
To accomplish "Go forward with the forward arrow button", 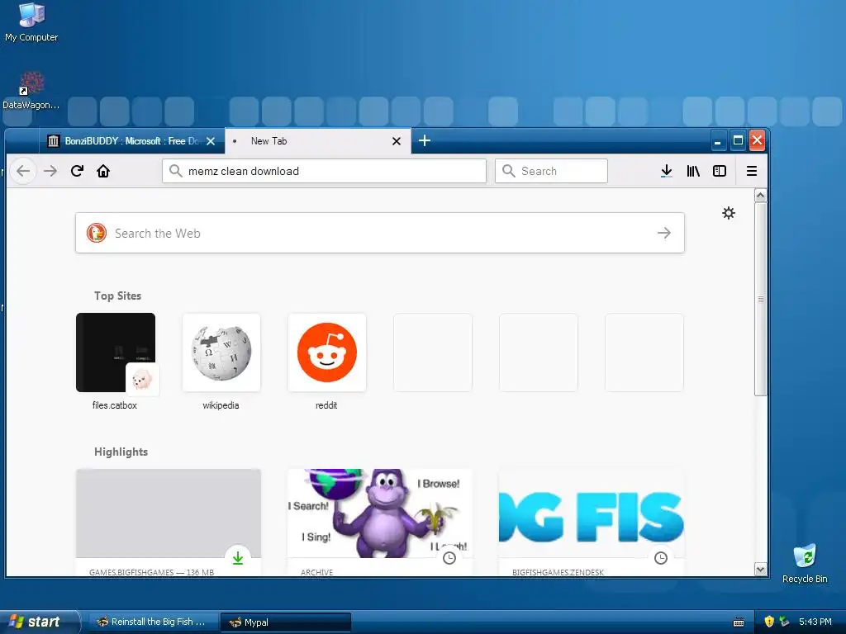I will pos(50,171).
